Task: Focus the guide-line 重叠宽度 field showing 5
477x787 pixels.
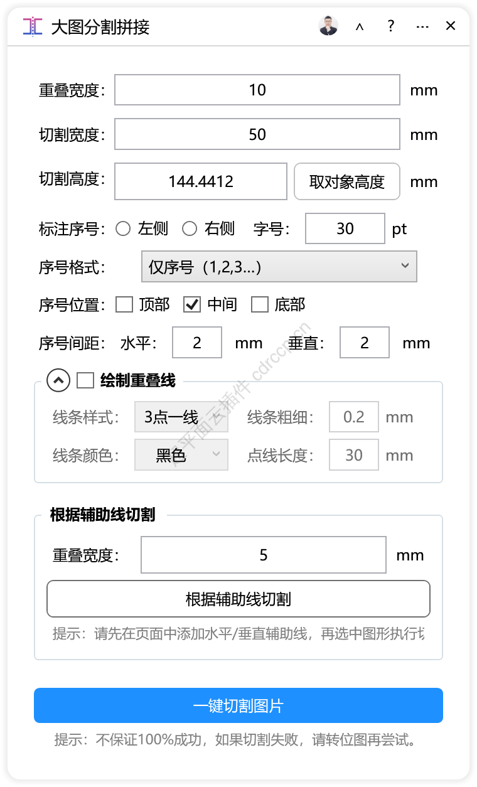Action: (264, 555)
